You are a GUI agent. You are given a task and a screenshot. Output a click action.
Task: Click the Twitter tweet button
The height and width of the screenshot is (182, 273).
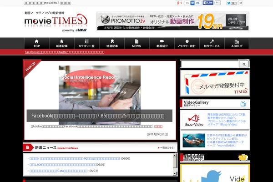(232, 3)
